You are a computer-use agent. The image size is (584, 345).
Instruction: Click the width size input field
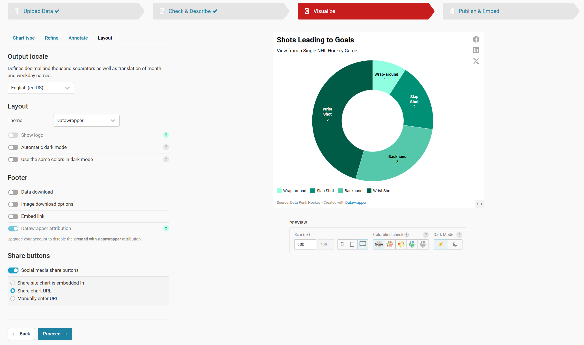[305, 244]
